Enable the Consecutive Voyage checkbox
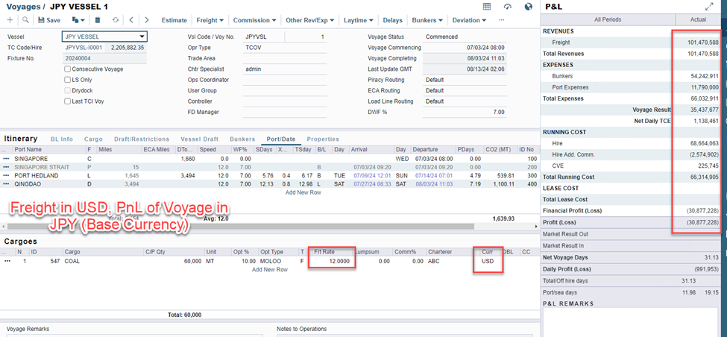 click(68, 69)
